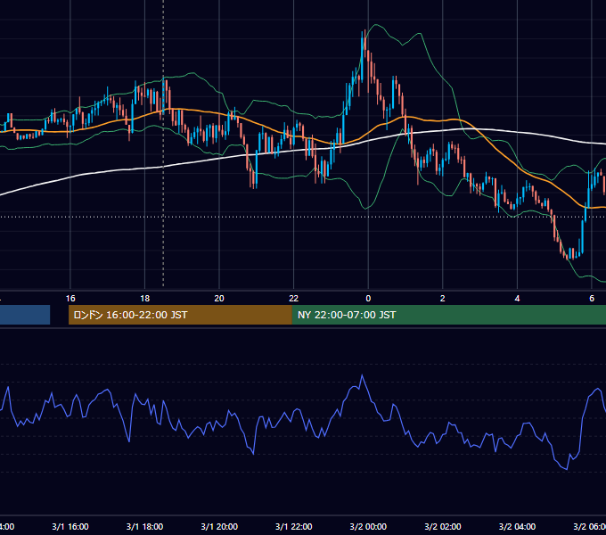Click the London 16:00-22:00 JST session bar
This screenshot has height=535, width=606.
(x=180, y=315)
